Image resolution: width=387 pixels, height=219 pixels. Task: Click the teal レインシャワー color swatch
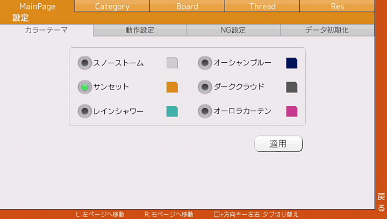tap(172, 111)
